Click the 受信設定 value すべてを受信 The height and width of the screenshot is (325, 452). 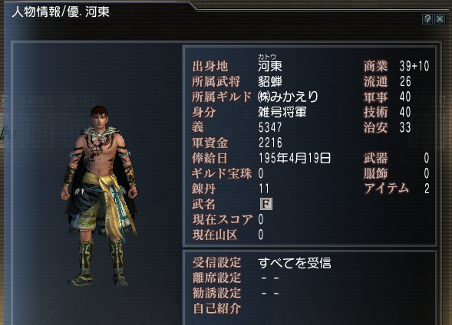click(x=295, y=263)
